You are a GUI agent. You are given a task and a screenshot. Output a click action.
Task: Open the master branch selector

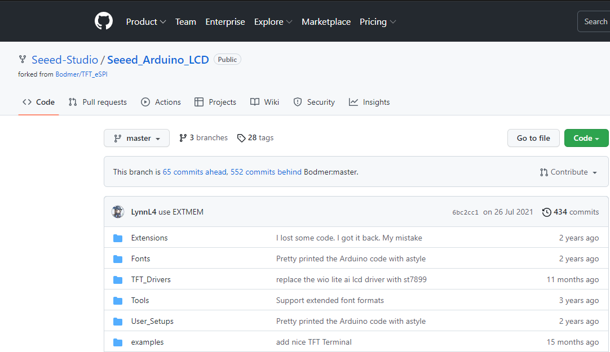click(x=136, y=138)
